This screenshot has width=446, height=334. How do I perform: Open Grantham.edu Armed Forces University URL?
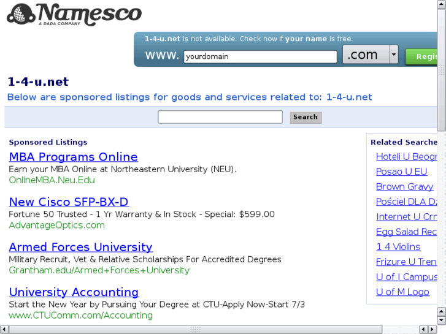[99, 270]
